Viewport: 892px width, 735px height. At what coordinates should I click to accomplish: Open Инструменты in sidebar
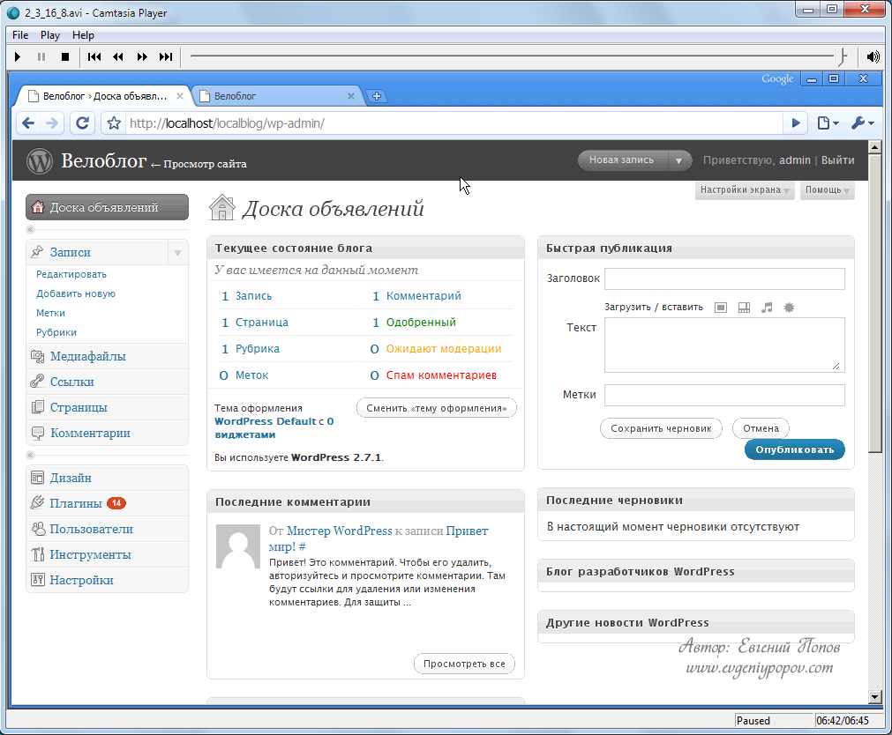tap(107, 555)
